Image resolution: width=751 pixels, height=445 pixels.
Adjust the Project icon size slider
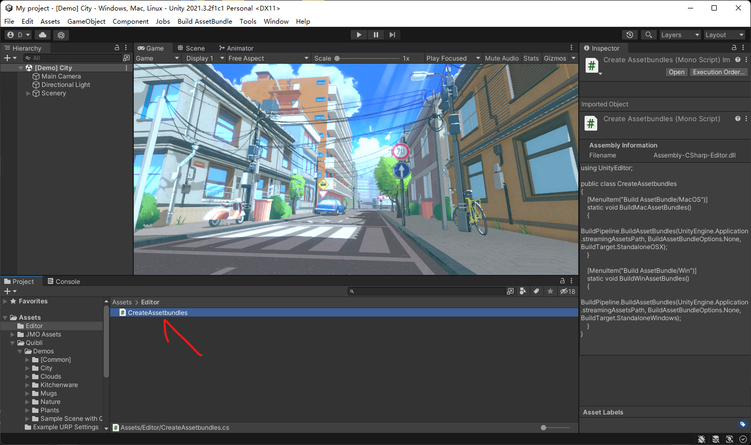pos(555,428)
